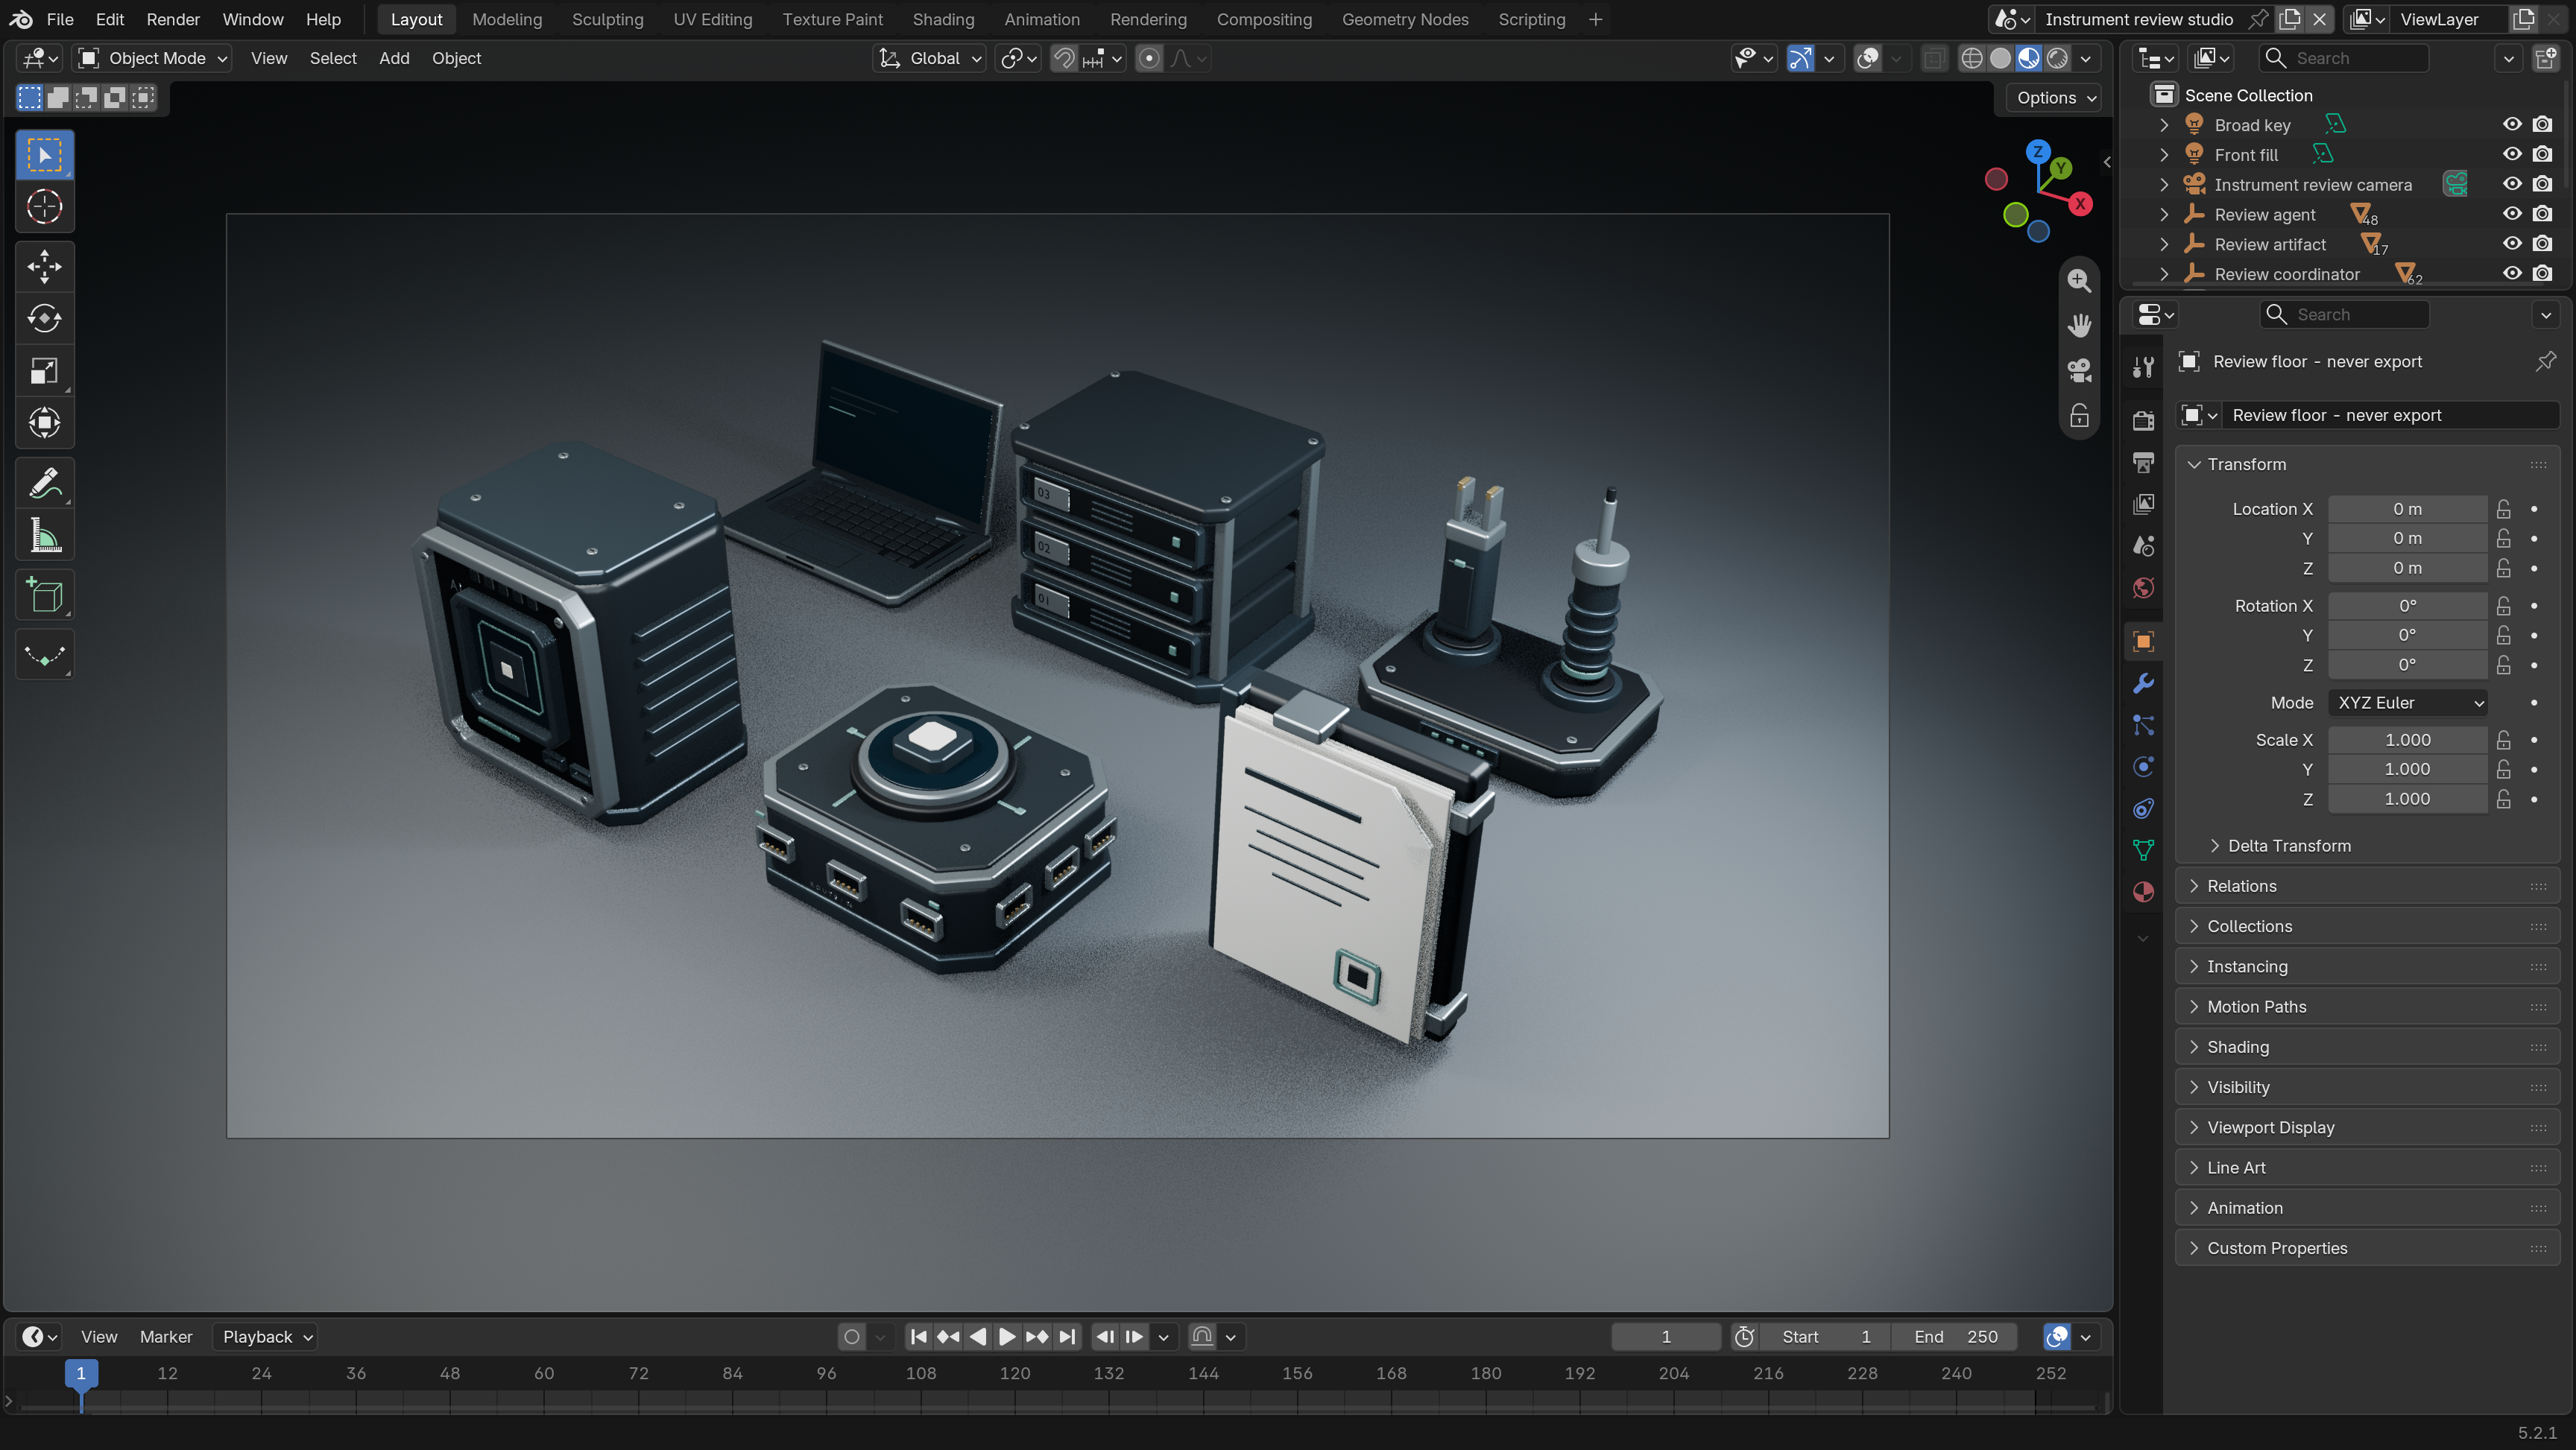
Task: Click the play animation button
Action: tap(1007, 1337)
